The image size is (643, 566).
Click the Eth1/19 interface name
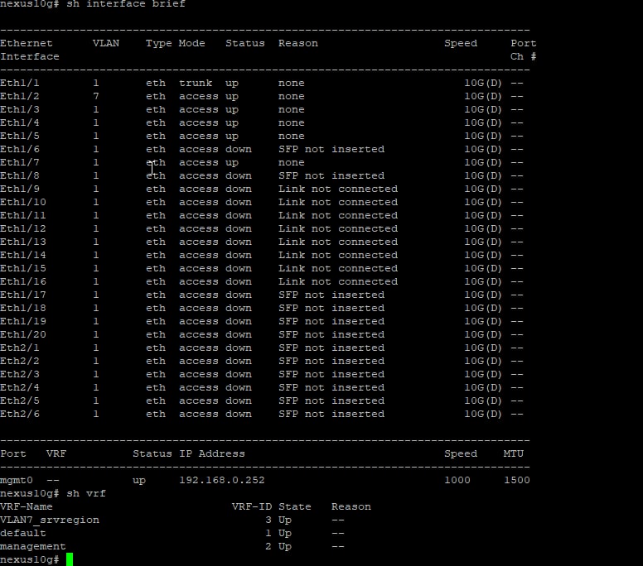coord(23,322)
